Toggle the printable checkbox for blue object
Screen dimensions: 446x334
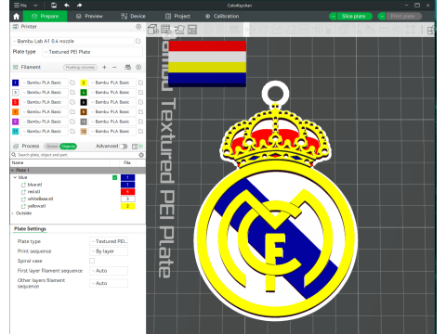click(x=114, y=177)
